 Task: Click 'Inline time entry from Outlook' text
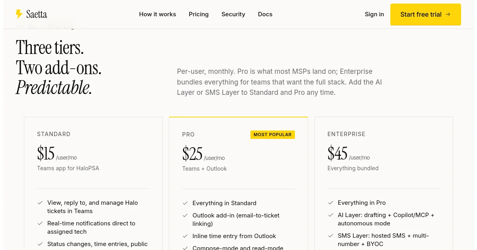tap(234, 236)
